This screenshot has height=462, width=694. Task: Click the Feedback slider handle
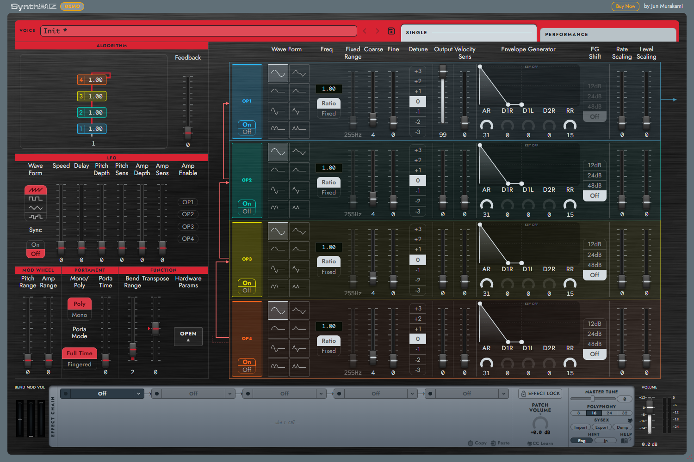point(188,132)
